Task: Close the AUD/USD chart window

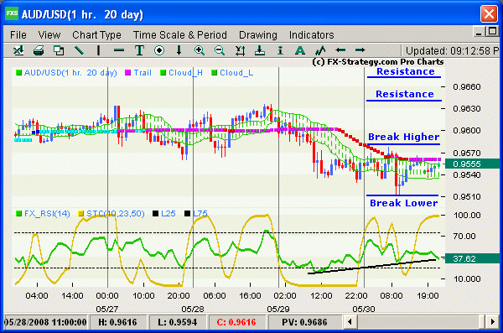Action: 489,14
